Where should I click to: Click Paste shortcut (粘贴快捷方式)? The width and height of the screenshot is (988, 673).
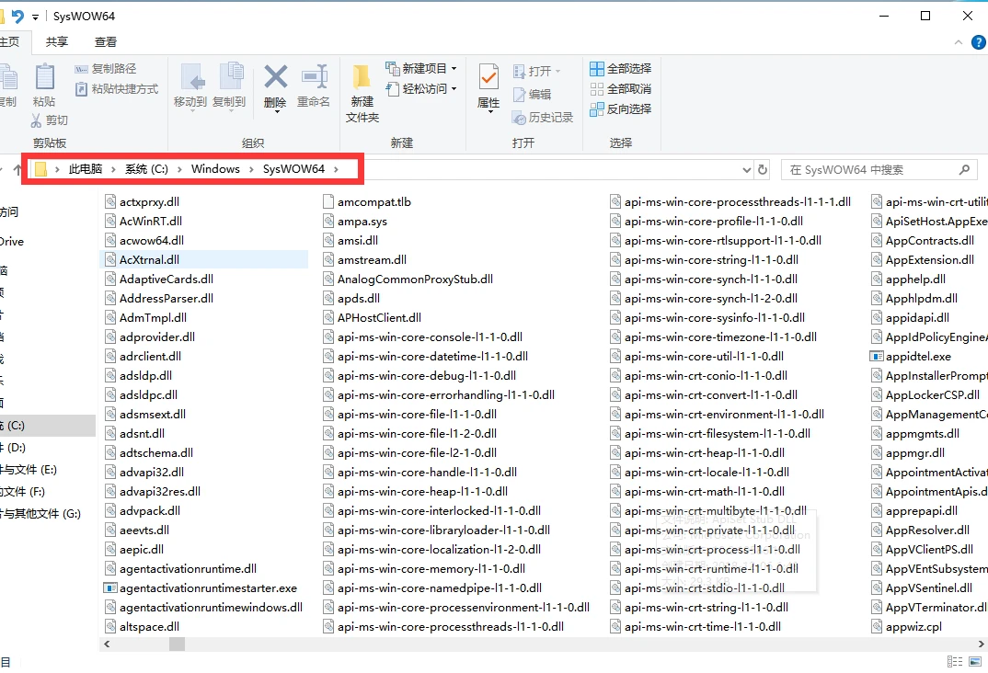[117, 89]
